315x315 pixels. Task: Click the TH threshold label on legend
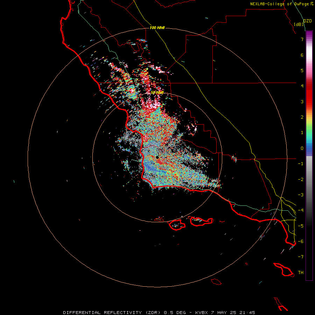point(301,273)
